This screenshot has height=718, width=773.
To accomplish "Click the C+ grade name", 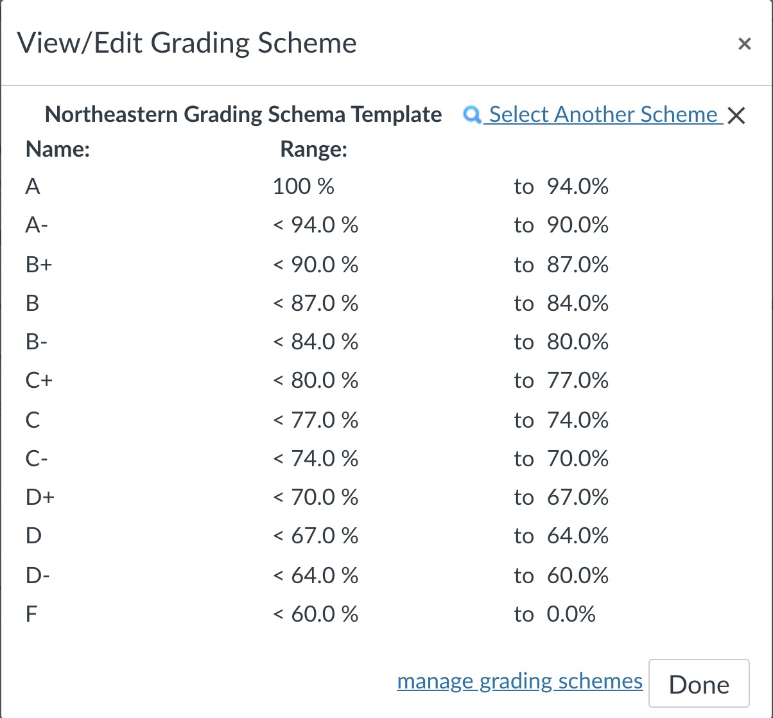I will point(39,381).
